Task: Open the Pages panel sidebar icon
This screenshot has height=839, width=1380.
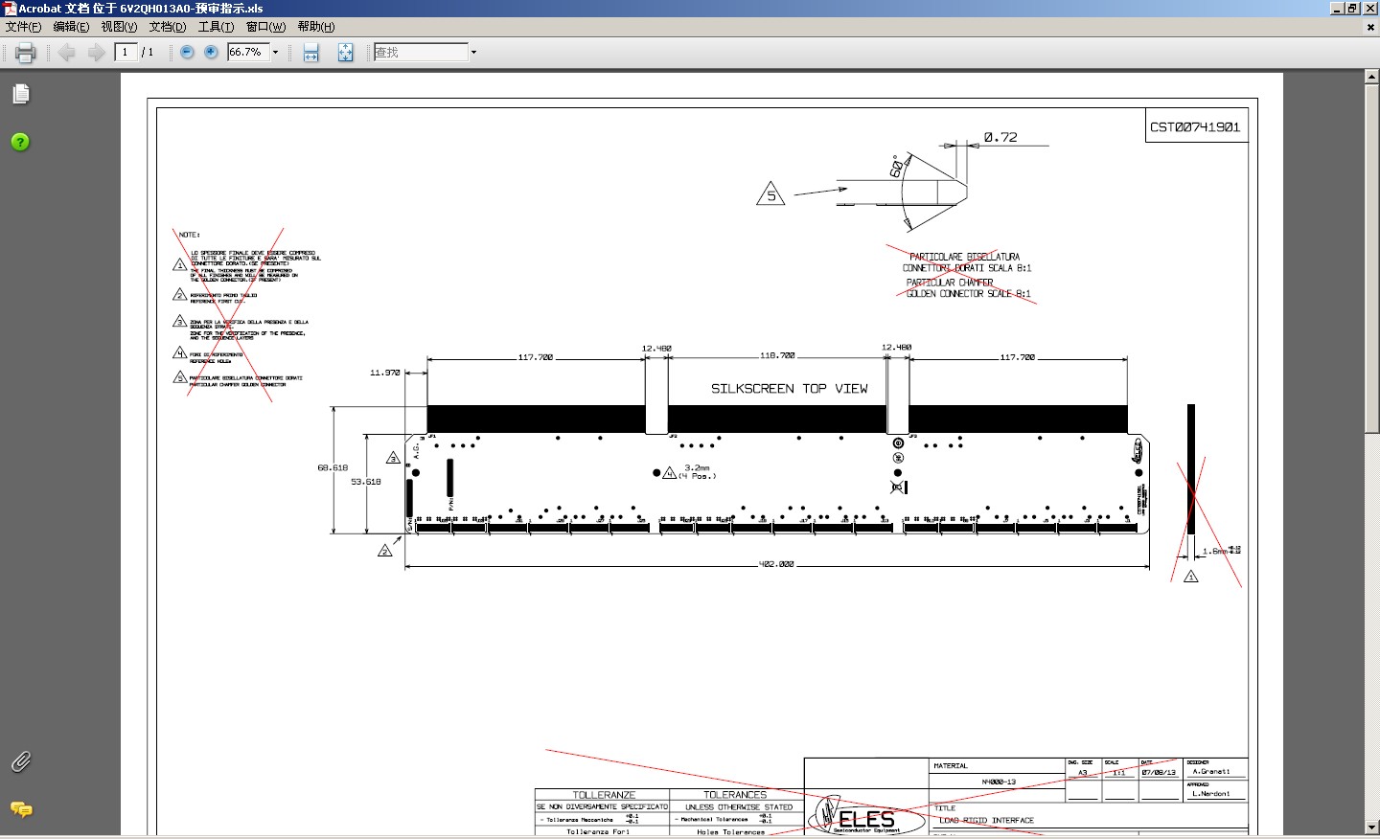Action: (21, 94)
